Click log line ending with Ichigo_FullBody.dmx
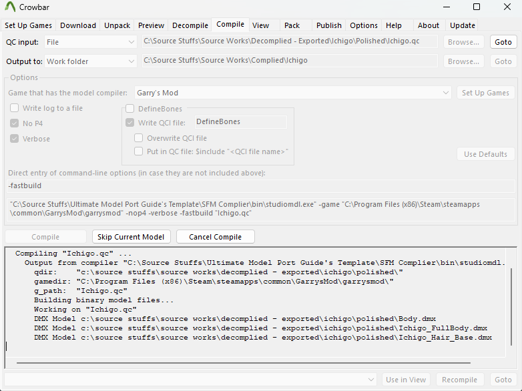This screenshot has width=522, height=391. (260, 328)
